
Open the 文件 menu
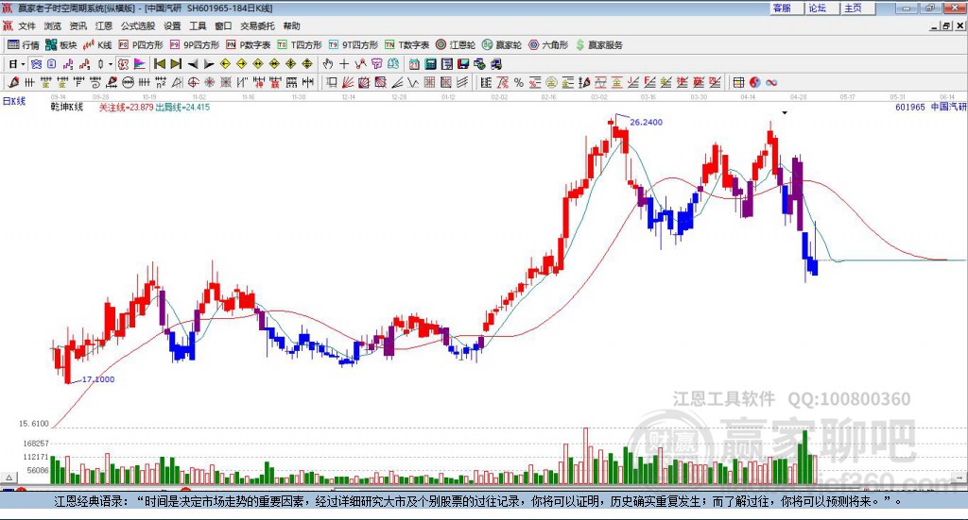coord(26,25)
